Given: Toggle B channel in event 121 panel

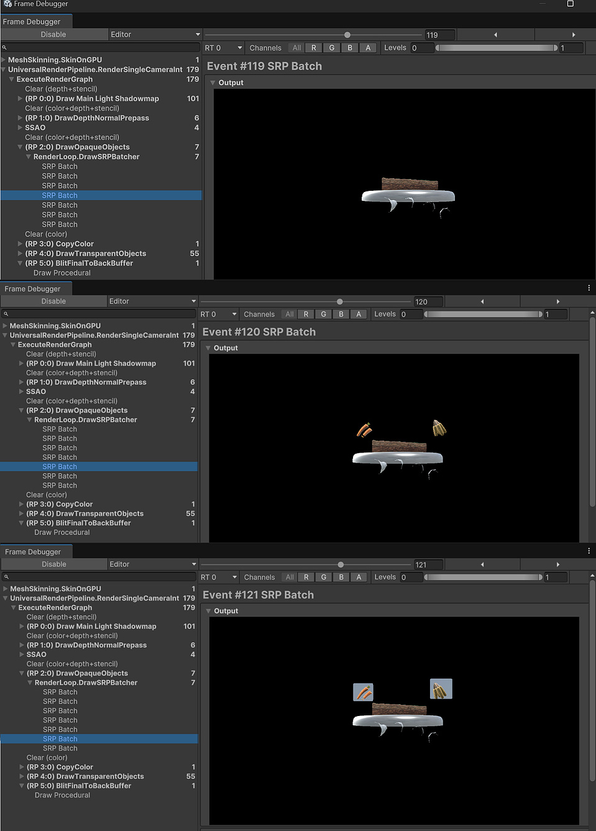Looking at the screenshot, I should click(341, 577).
